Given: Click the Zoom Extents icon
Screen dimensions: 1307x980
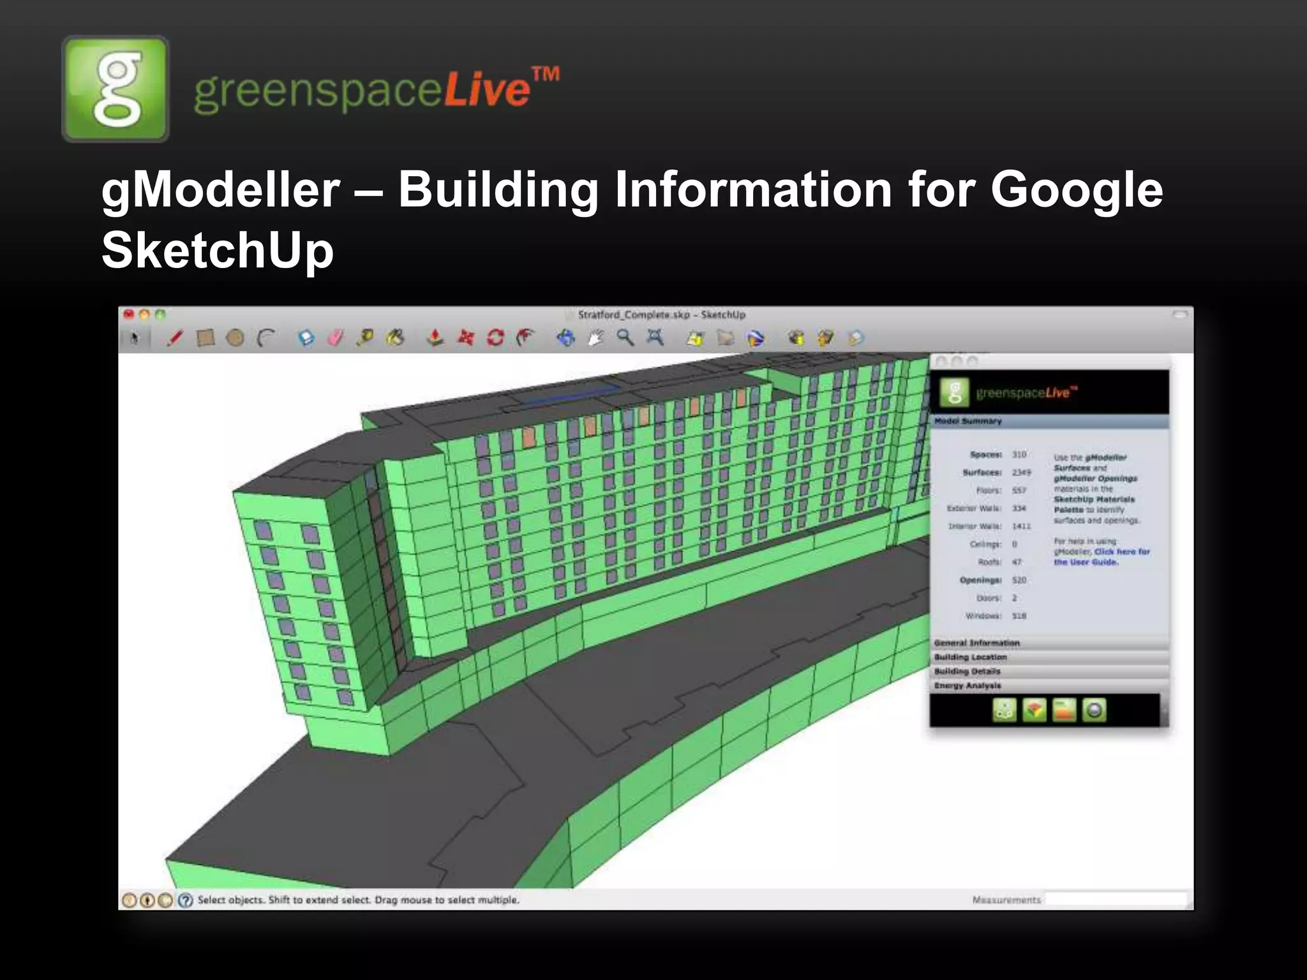Looking at the screenshot, I should point(655,338).
